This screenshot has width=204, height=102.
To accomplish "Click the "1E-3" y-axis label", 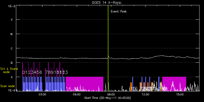I will click(12, 6).
